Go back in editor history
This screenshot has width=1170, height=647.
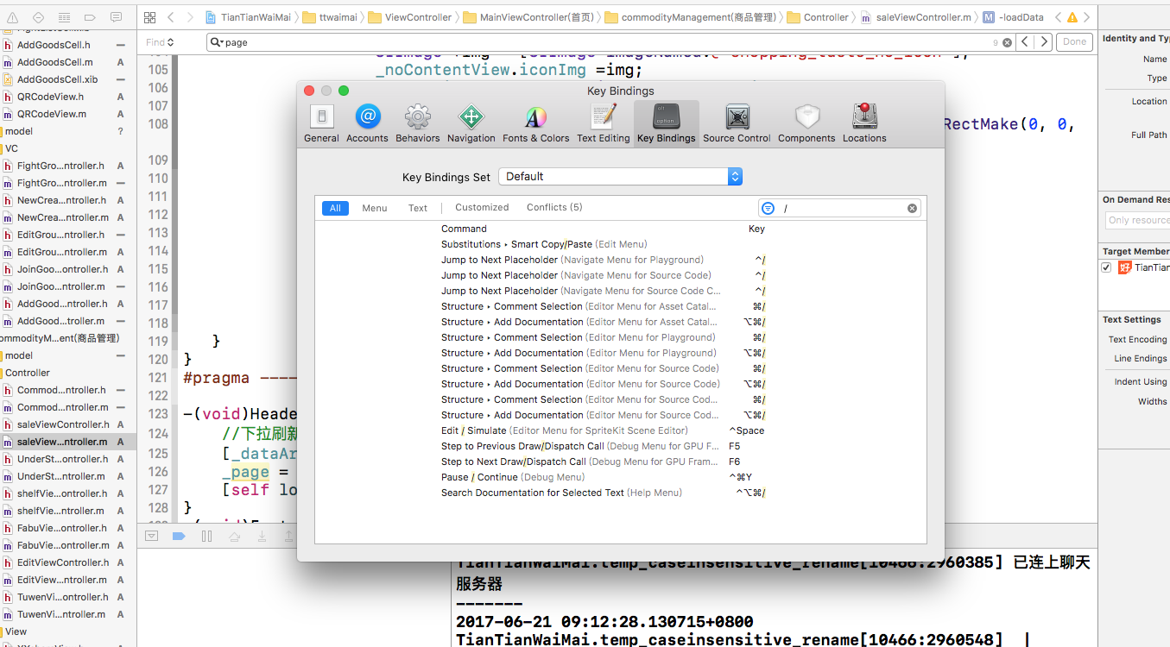(171, 17)
